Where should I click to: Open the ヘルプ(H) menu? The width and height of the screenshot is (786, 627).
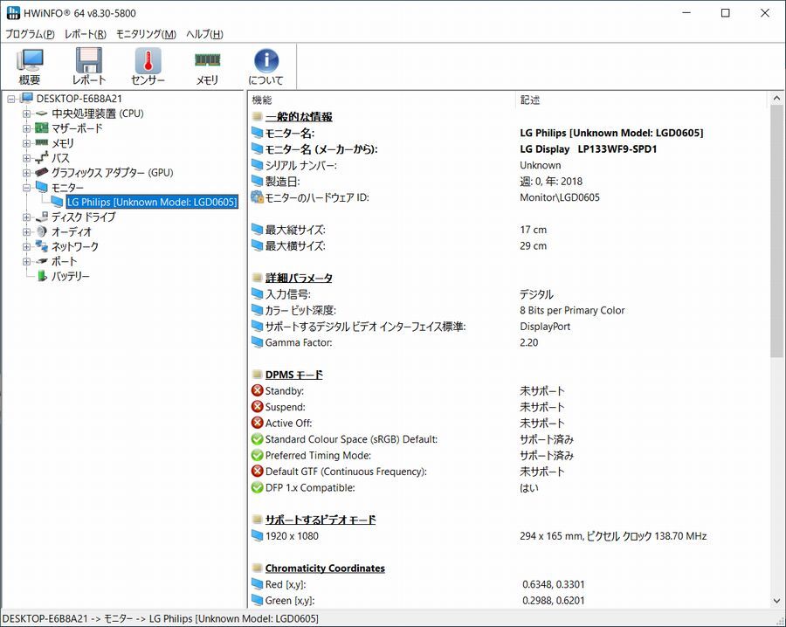(x=204, y=34)
